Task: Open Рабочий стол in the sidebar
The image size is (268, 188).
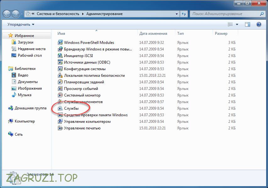Action: click(x=30, y=55)
